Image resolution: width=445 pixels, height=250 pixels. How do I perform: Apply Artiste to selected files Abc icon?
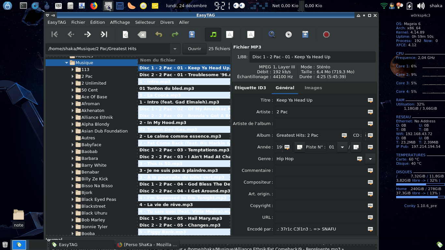coord(370,112)
